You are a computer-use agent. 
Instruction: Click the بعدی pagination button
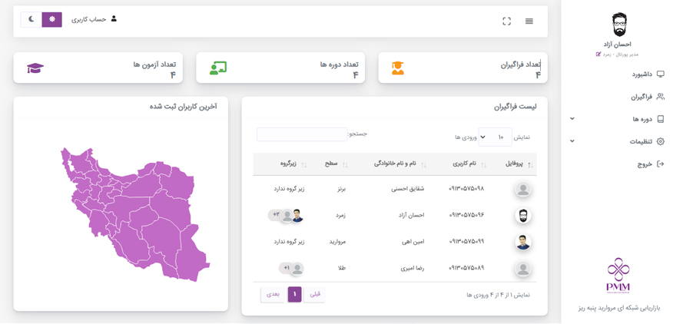coord(273,294)
